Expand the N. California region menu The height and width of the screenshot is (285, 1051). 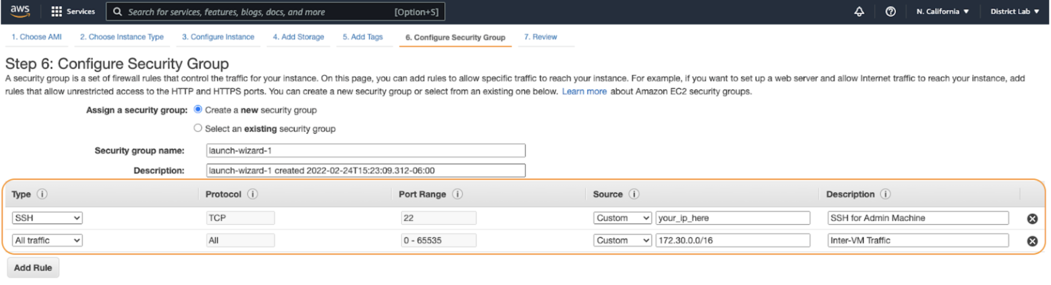942,12
